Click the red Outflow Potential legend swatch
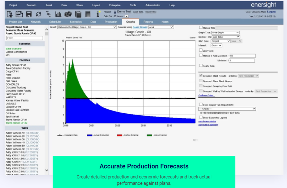This screenshot has width=287, height=188. tap(119, 135)
